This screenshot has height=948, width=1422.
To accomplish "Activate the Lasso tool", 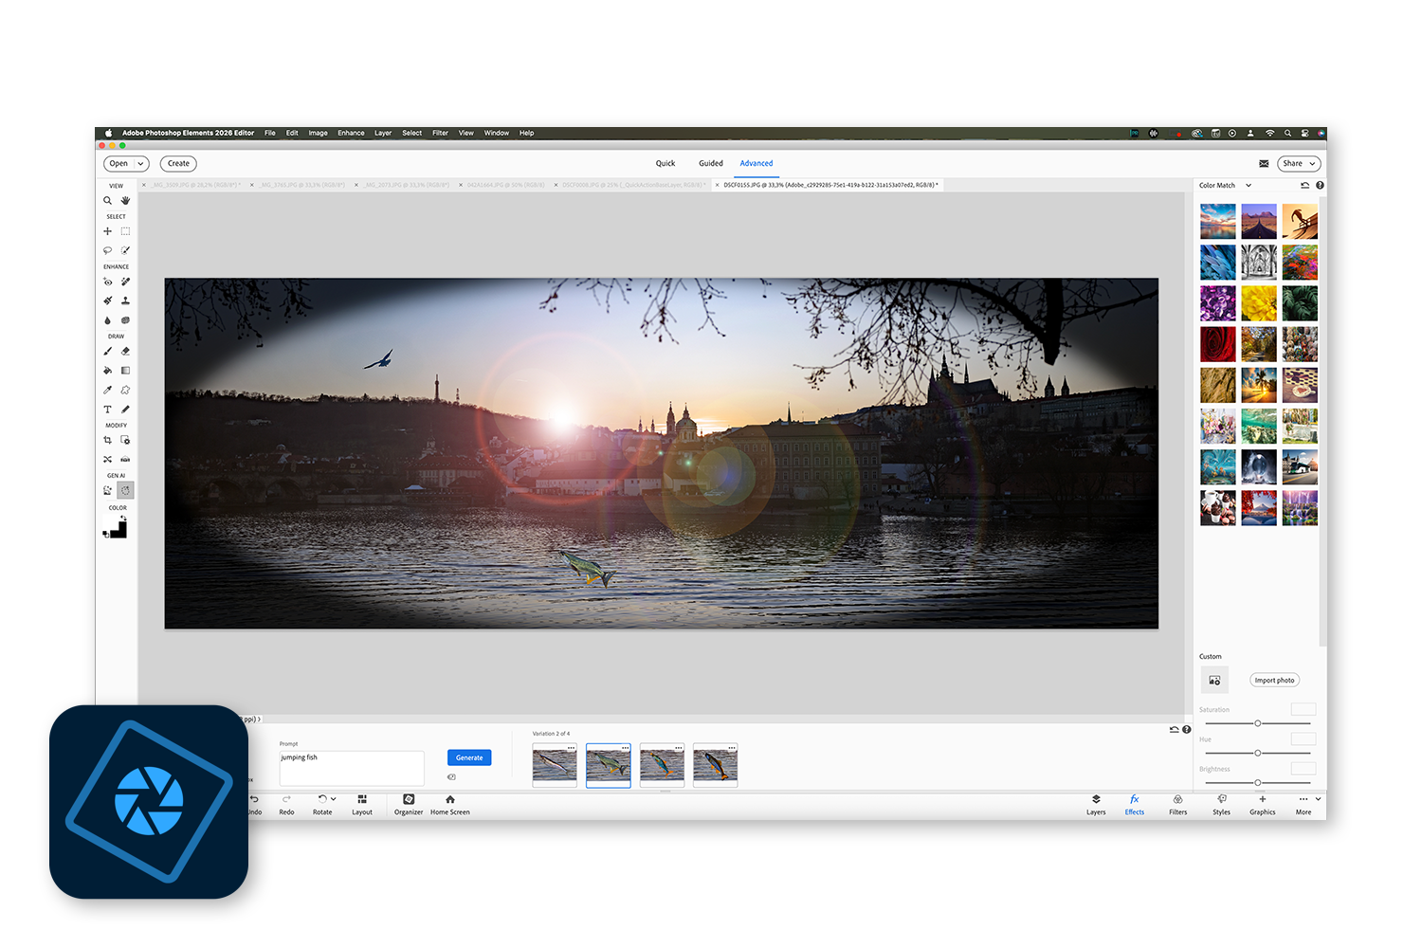I will (107, 250).
